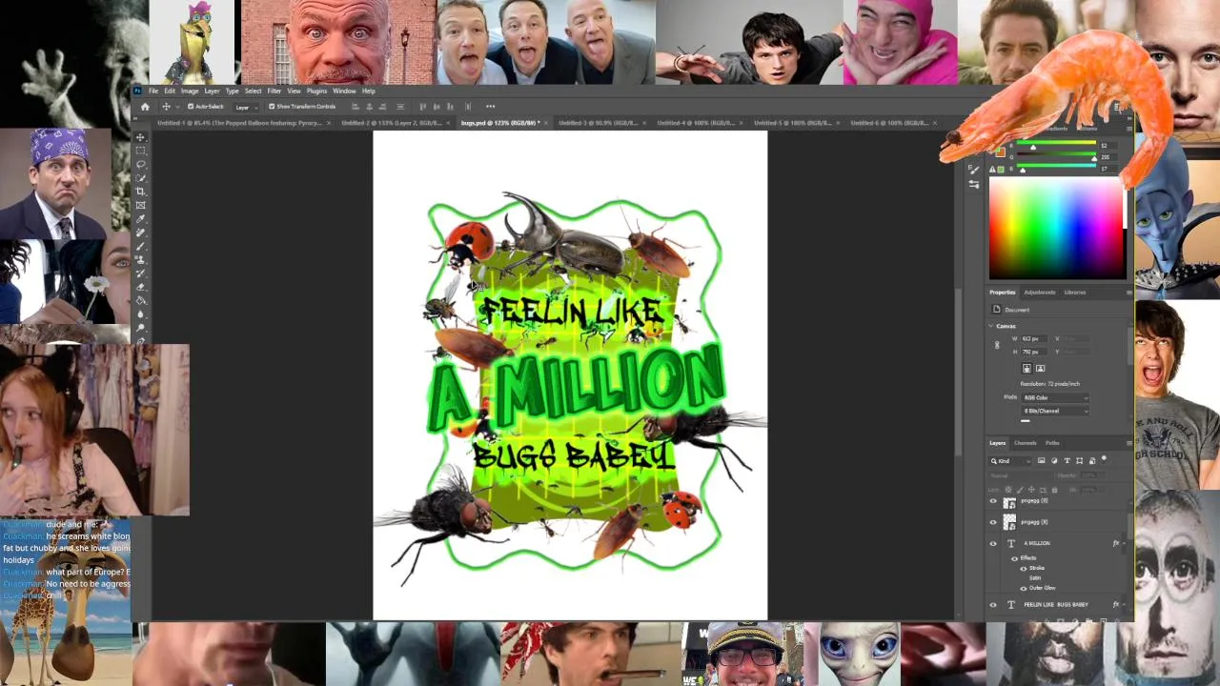The image size is (1220, 686).
Task: Open the layer filter Kind dropdown
Action: (1011, 461)
